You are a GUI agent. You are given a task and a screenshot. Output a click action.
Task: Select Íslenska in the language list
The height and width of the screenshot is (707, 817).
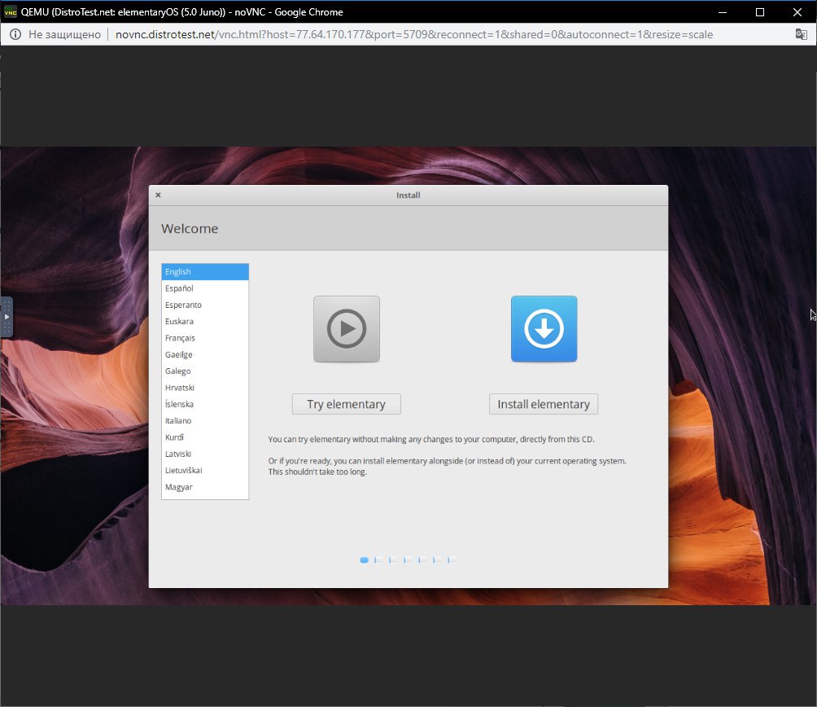pos(205,404)
